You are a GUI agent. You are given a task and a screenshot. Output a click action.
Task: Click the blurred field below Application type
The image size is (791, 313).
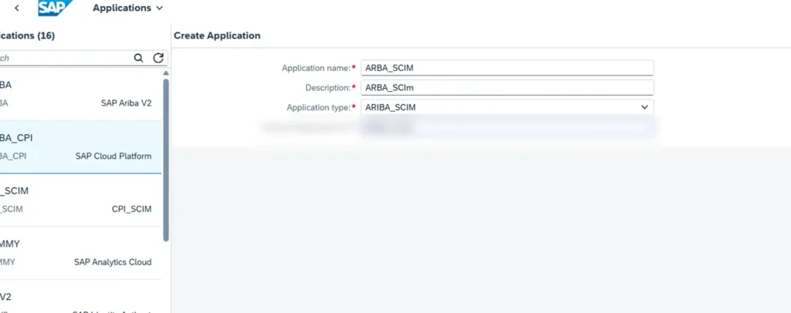click(x=508, y=127)
